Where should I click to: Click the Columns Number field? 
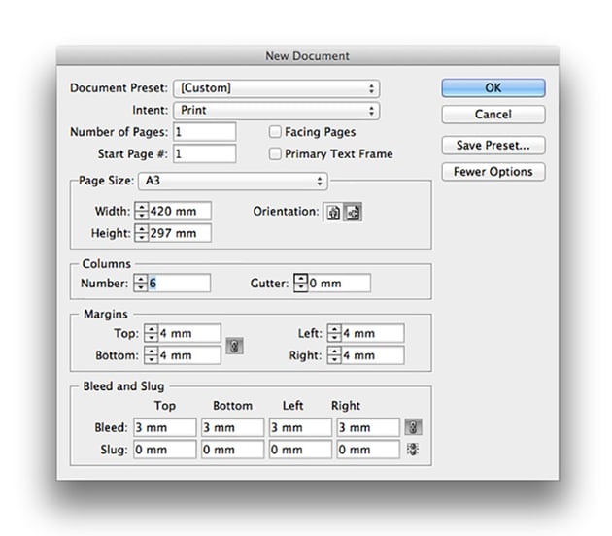point(179,283)
